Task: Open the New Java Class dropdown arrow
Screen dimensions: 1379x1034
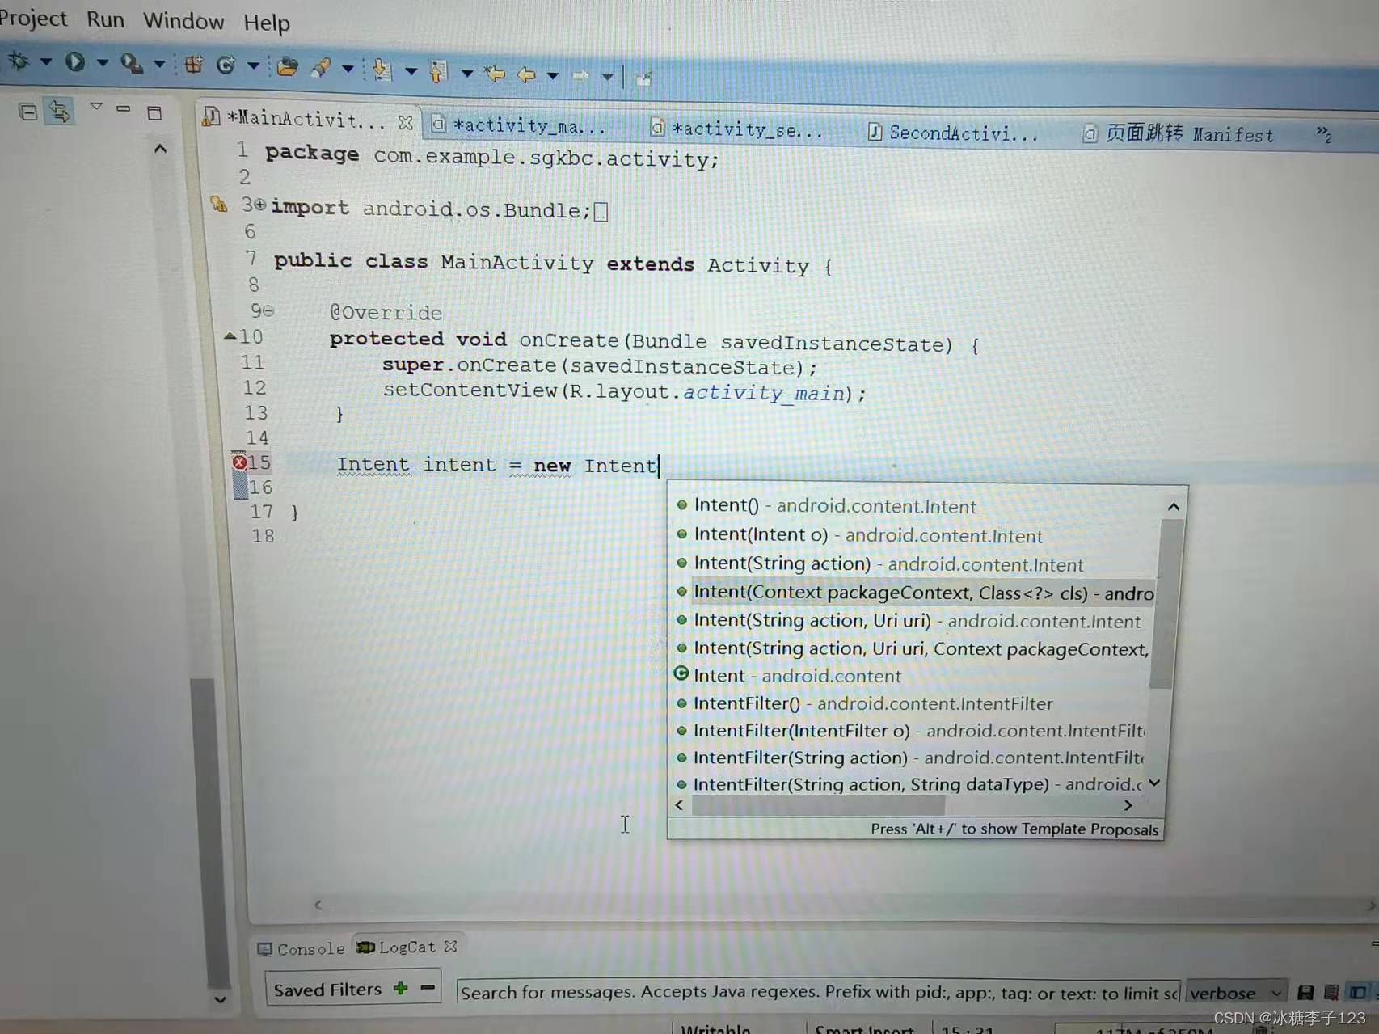Action: pyautogui.click(x=253, y=66)
